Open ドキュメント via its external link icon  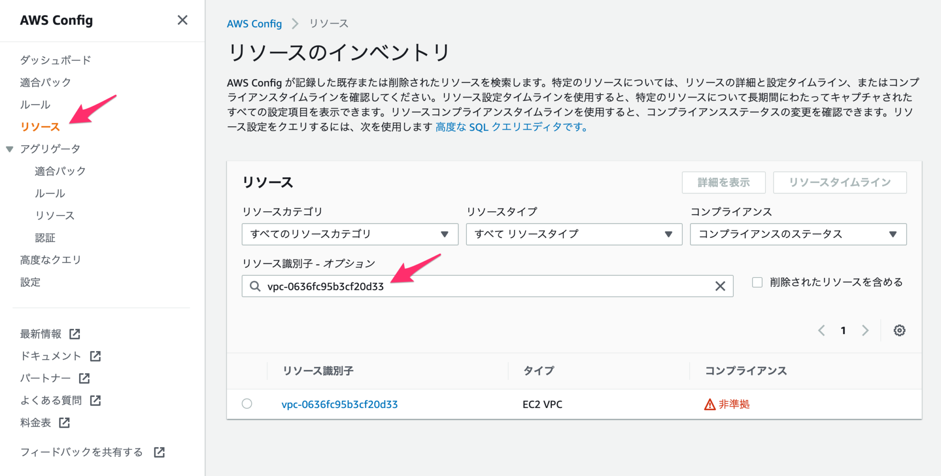tap(96, 356)
